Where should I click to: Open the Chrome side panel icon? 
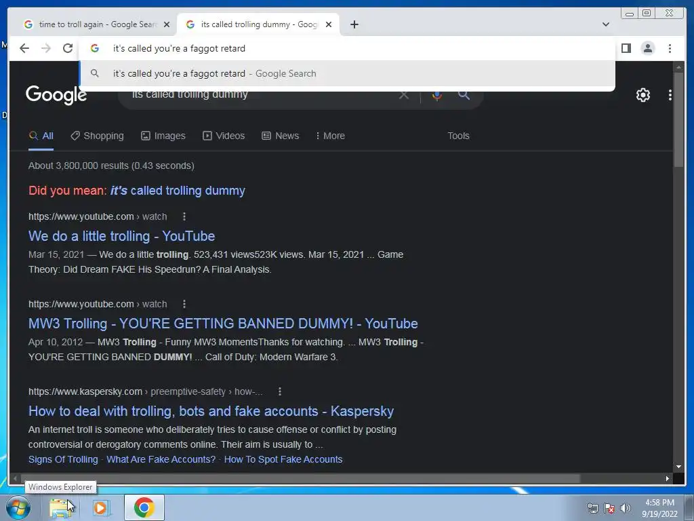pos(626,48)
